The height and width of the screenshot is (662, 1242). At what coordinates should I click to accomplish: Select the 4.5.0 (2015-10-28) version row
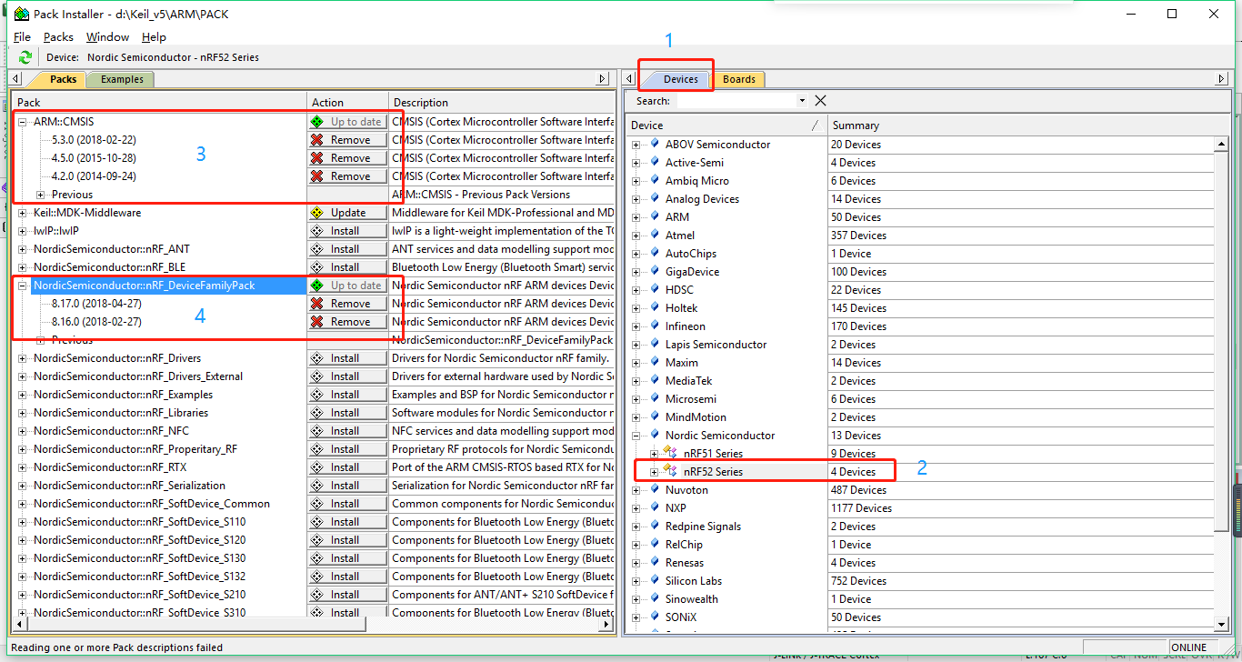94,158
